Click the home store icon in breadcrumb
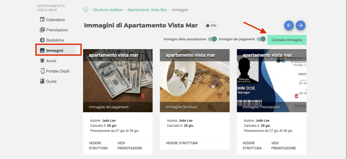 pos(86,10)
